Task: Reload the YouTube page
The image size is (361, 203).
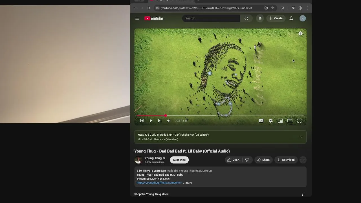Action: (149, 8)
